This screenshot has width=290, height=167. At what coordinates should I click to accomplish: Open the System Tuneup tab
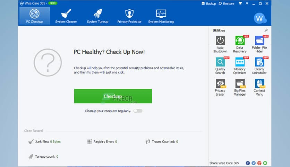[x=98, y=16]
